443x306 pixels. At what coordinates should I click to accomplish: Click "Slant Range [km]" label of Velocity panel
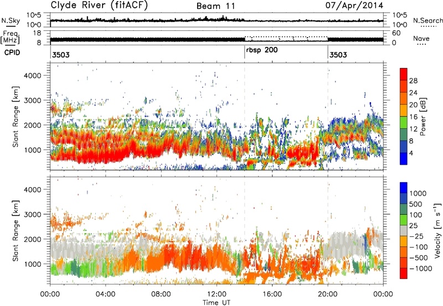(16, 230)
